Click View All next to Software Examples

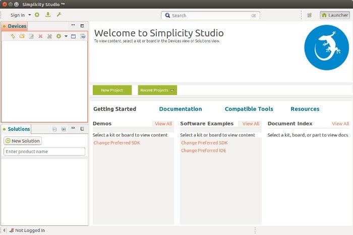tap(251, 124)
